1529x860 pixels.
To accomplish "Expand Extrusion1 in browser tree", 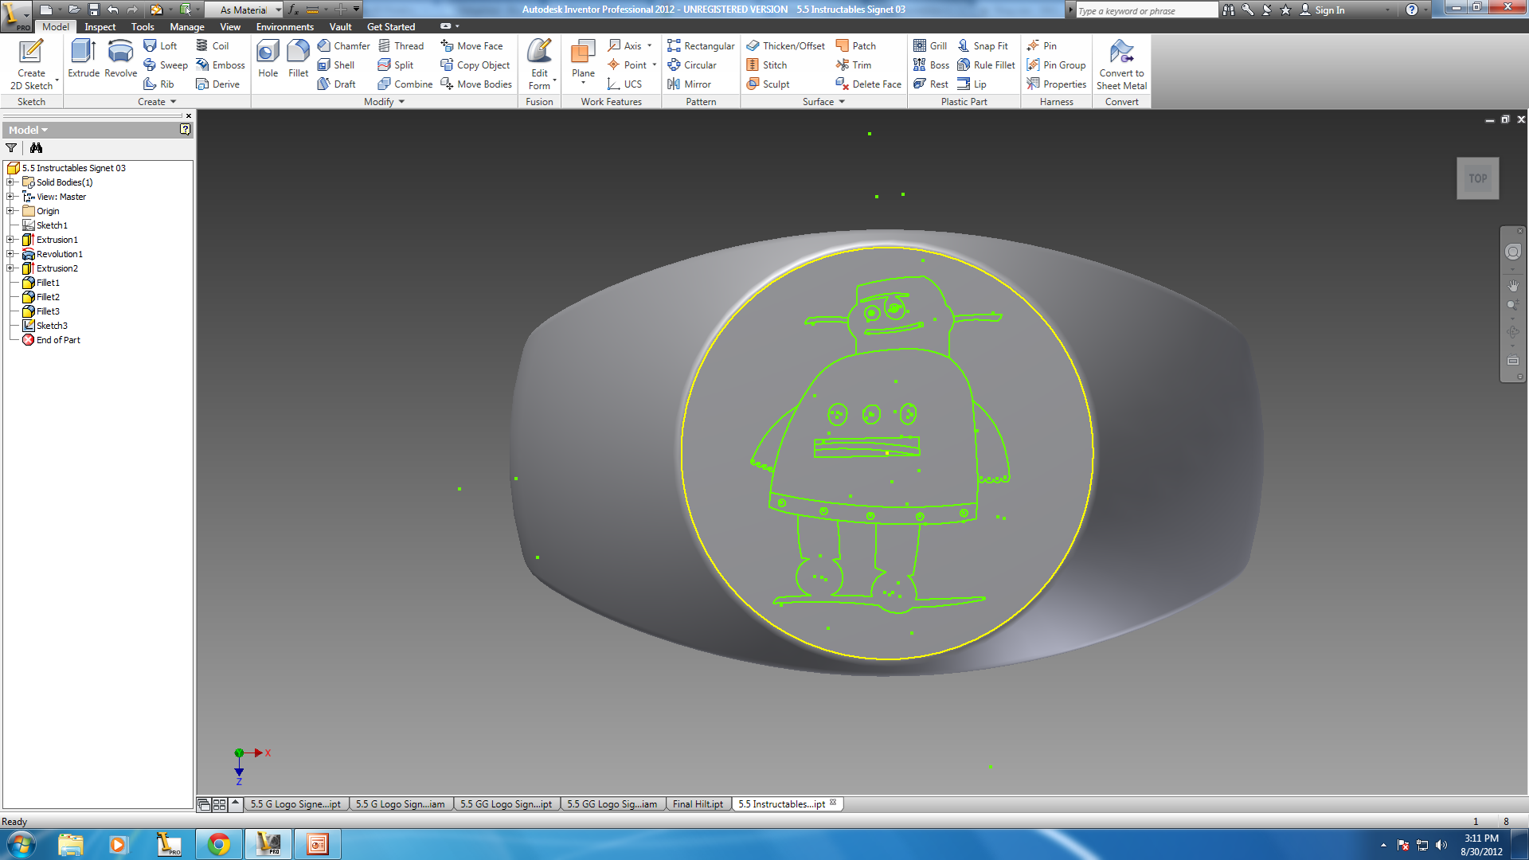I will coord(10,240).
